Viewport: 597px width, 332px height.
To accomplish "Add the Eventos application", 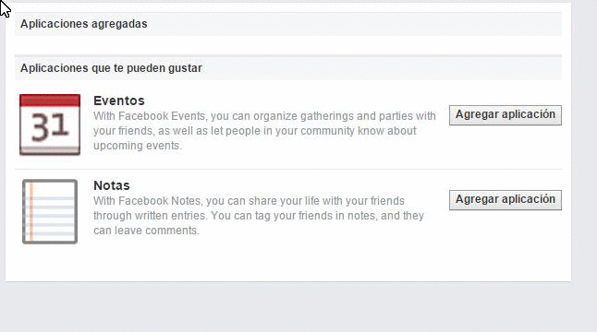I will (506, 115).
